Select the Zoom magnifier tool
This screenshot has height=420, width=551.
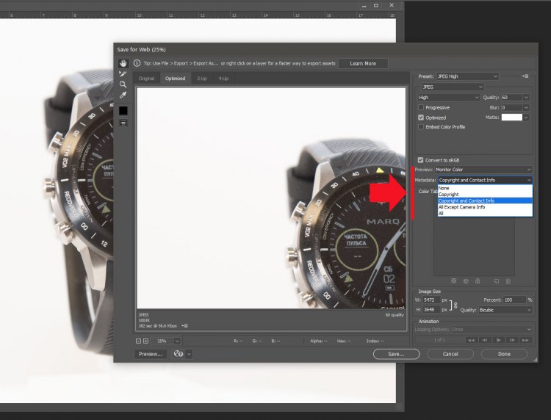pyautogui.click(x=123, y=84)
